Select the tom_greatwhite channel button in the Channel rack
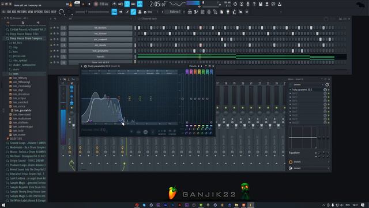The width and height of the screenshot is (369, 208). pos(100,51)
